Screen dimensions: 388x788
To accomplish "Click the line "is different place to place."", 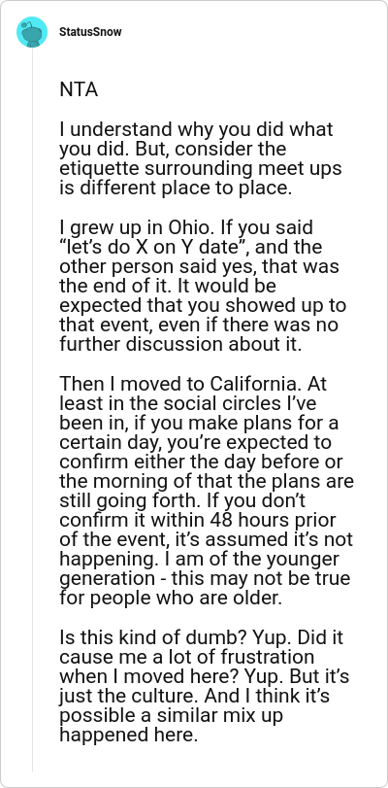I will (x=176, y=188).
